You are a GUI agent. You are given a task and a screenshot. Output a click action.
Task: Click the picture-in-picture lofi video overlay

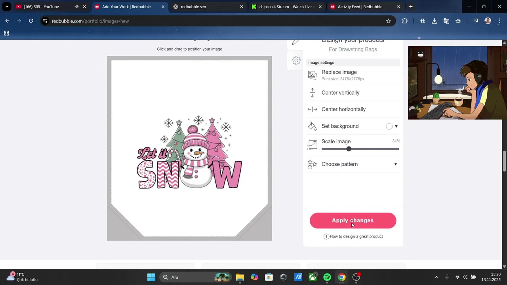(x=457, y=83)
